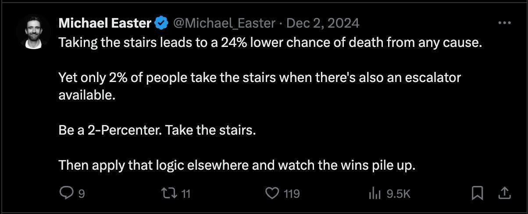The image size is (528, 214).
Task: Click the tweet's first line about stairs
Action: point(270,43)
